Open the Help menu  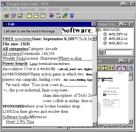pyautogui.click(x=66, y=9)
